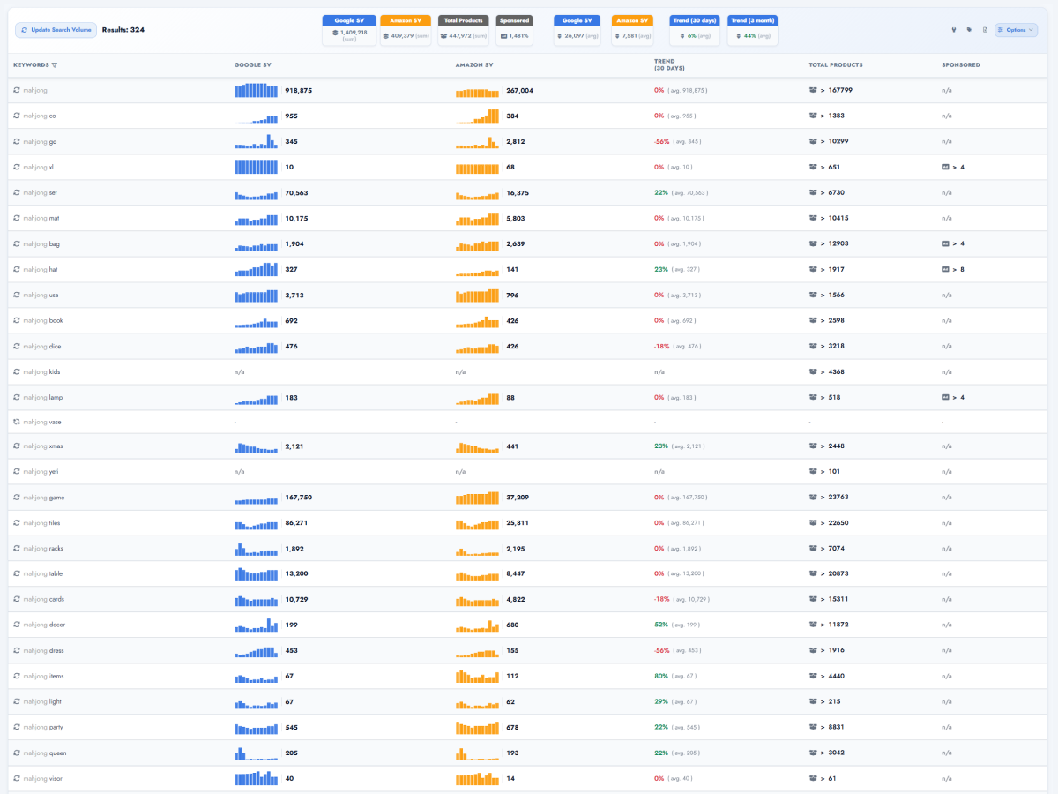
Task: Sort by the Amazon SV column header
Action: point(475,64)
